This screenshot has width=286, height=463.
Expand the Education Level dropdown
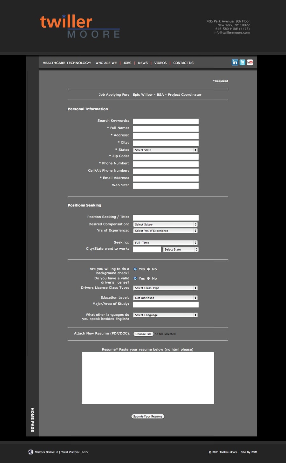pyautogui.click(x=165, y=298)
